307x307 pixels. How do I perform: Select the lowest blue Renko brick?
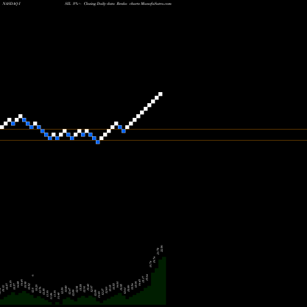(98, 142)
